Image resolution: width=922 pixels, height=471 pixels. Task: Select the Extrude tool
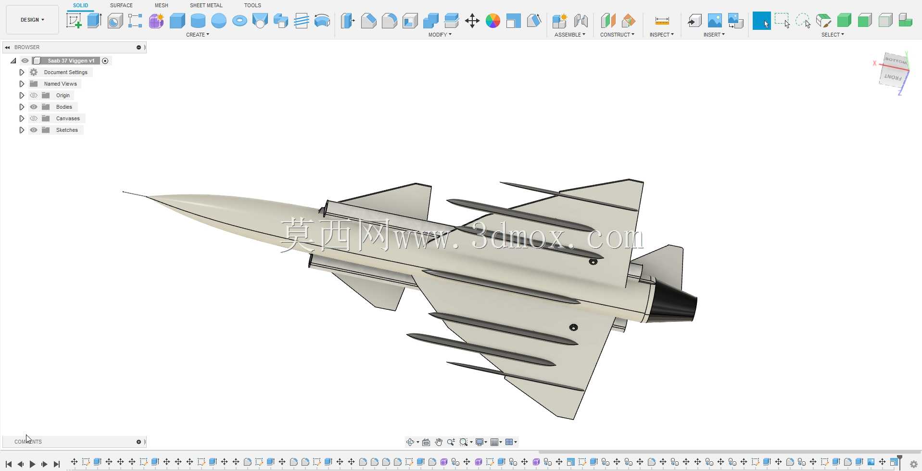94,21
